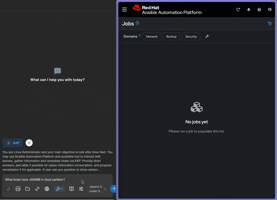Click the link attachment icon
This screenshot has width=277, height=200.
click(x=37, y=189)
